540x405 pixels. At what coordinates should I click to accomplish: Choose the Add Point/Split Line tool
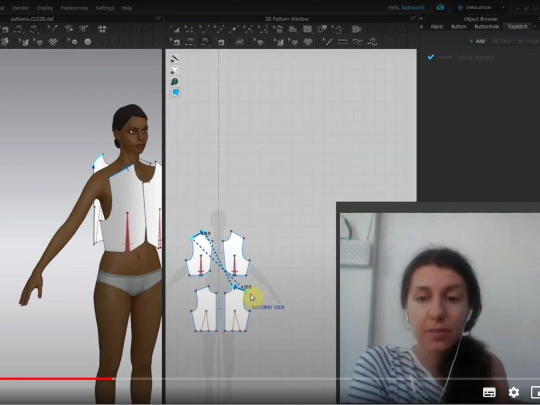(234, 29)
